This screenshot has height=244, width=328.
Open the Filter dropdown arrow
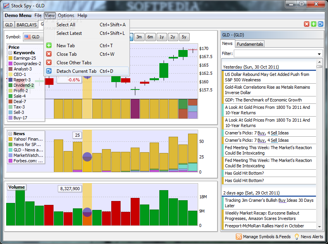[319, 54]
